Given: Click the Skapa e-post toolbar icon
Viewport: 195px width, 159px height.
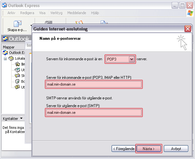Looking at the screenshot, I should pyautogui.click(x=17, y=23).
